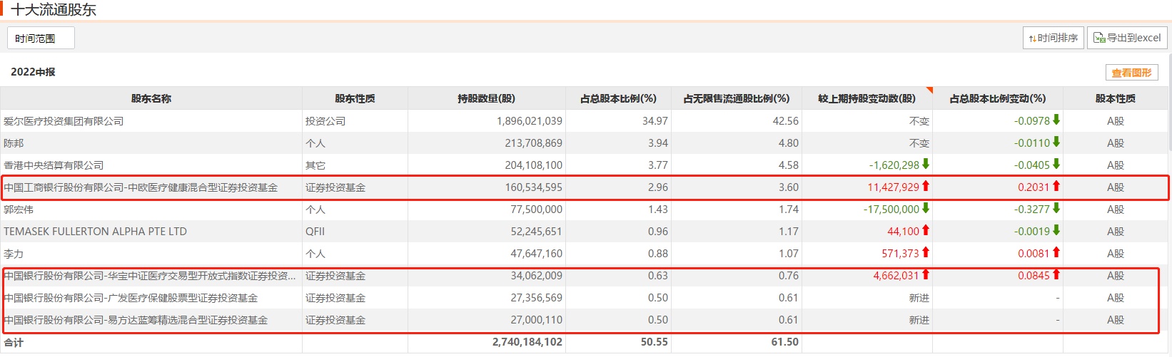Click the orange corner marker on 较上期持股变动数 header

929,90
